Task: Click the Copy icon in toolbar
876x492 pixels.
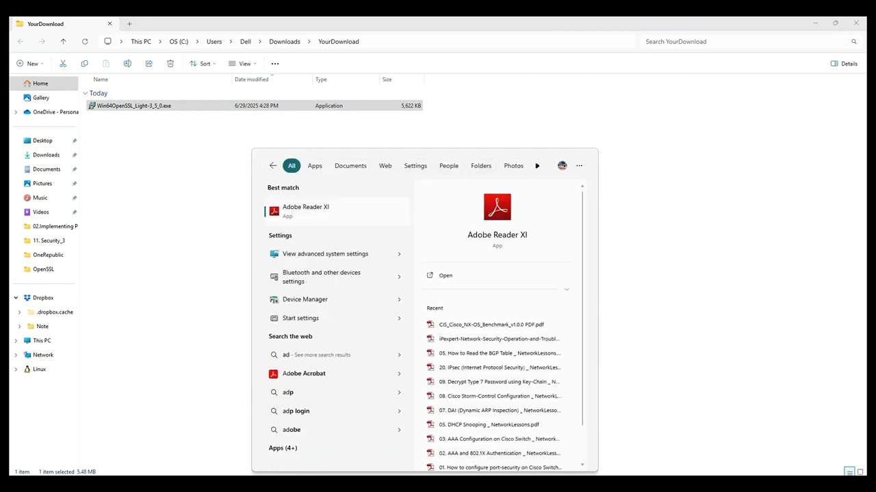Action: [84, 64]
